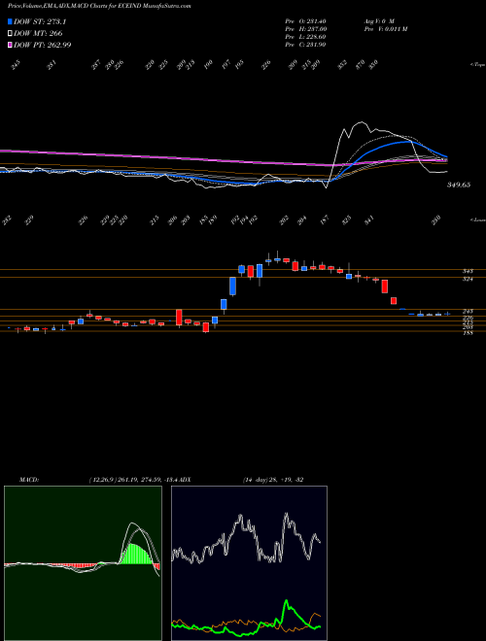
Task: Select the 'DOW ST: 273.1' legend label
Action: [40, 22]
